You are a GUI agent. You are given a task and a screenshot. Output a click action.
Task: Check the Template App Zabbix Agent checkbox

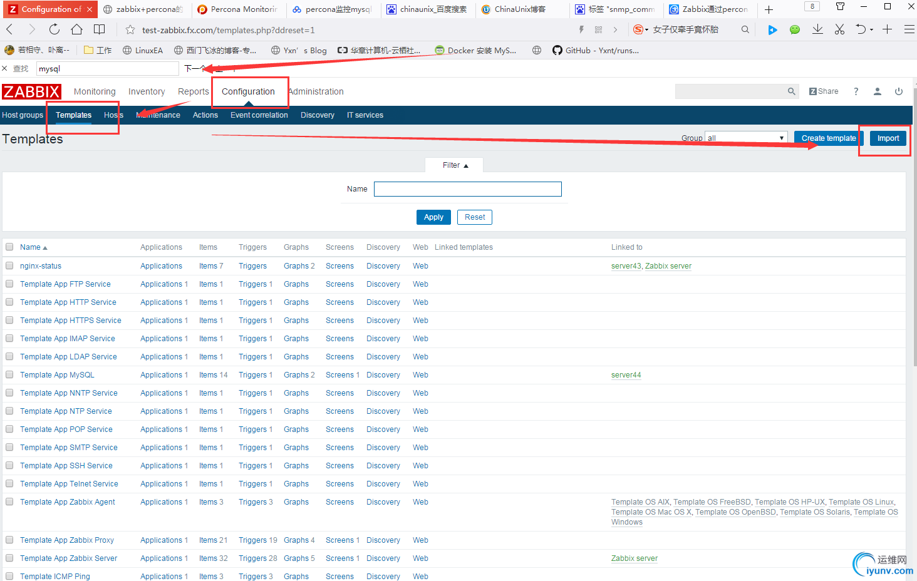click(x=9, y=501)
